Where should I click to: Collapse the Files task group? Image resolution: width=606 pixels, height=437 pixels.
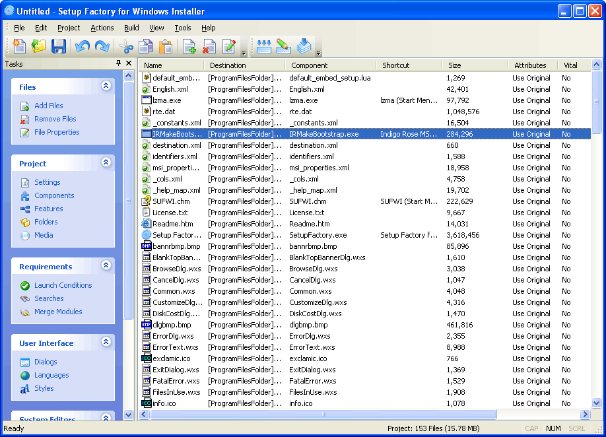click(106, 85)
